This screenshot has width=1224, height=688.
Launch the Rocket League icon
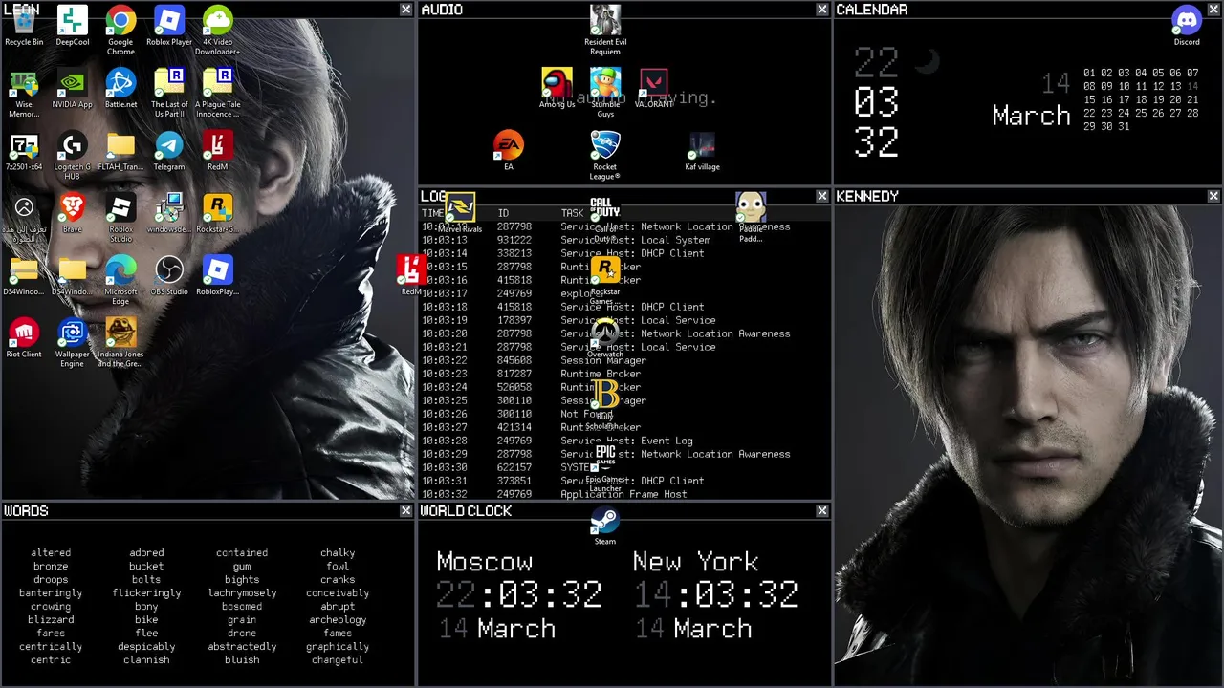pyautogui.click(x=605, y=156)
